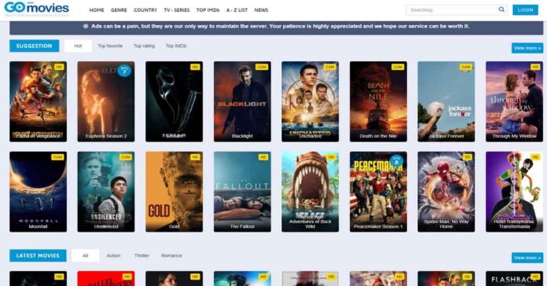Image resolution: width=547 pixels, height=286 pixels.
Task: Open the NEWS page
Action: click(261, 10)
